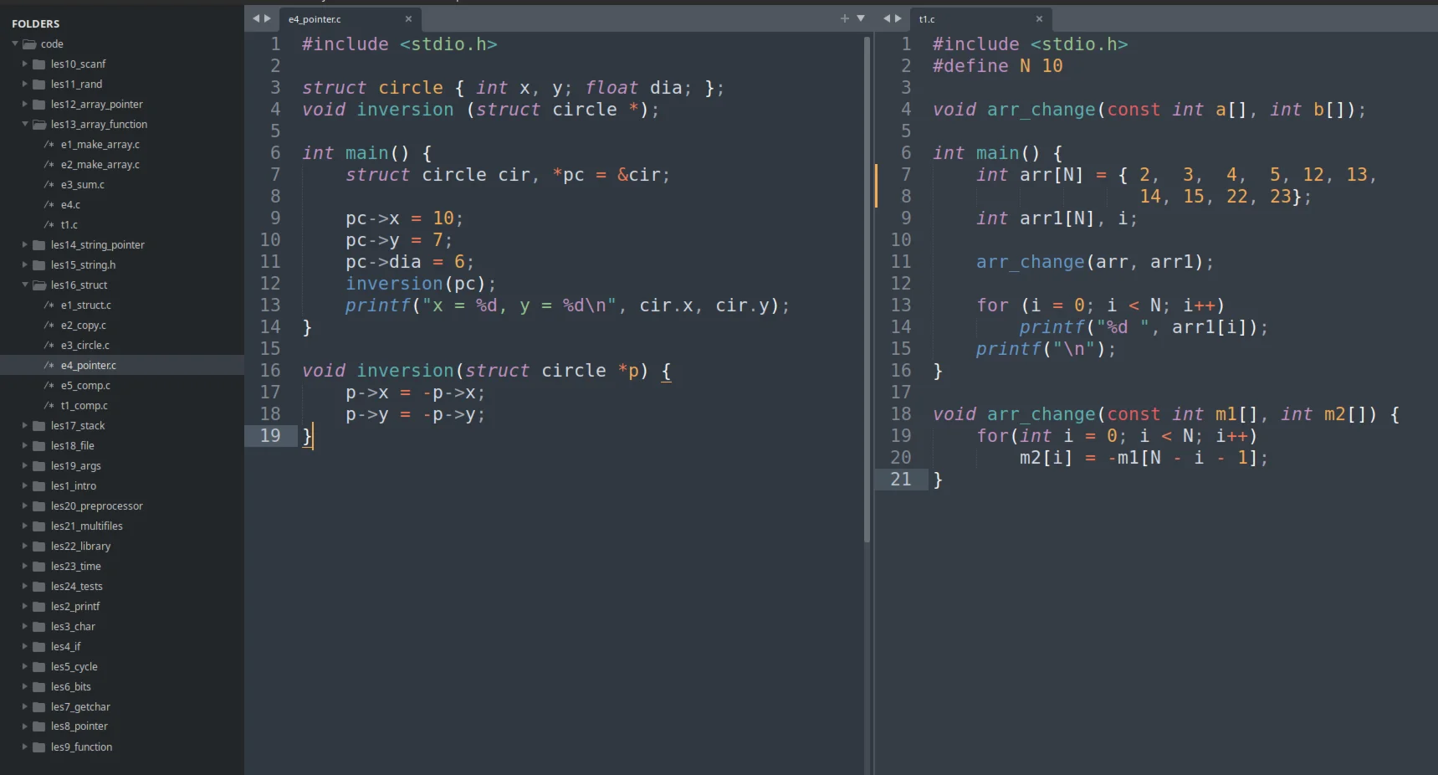Expand the les1_intro folder arrow
The image size is (1438, 775).
pos(25,486)
